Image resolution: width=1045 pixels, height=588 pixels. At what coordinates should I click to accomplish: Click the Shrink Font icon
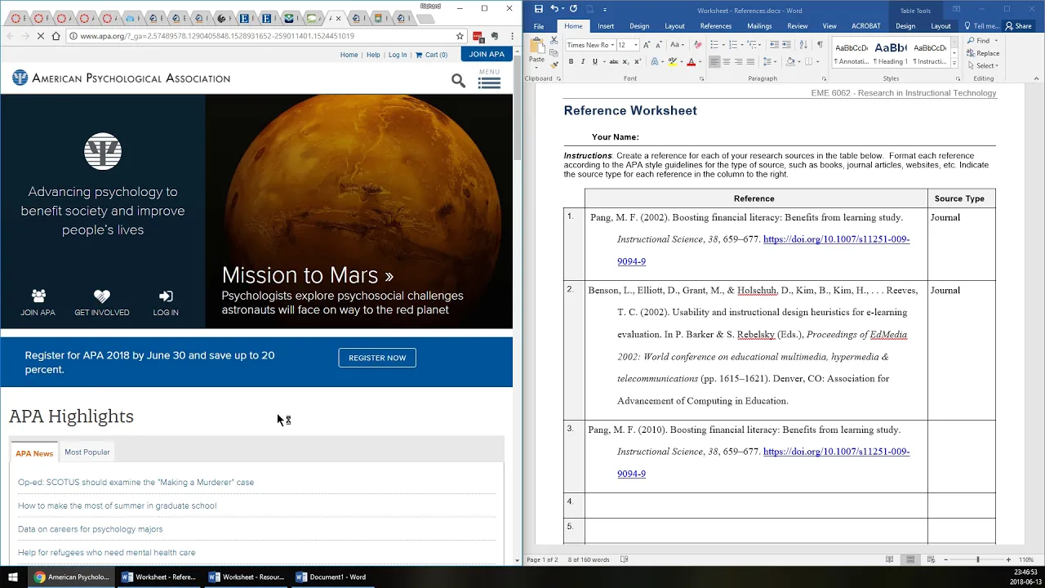(x=659, y=45)
